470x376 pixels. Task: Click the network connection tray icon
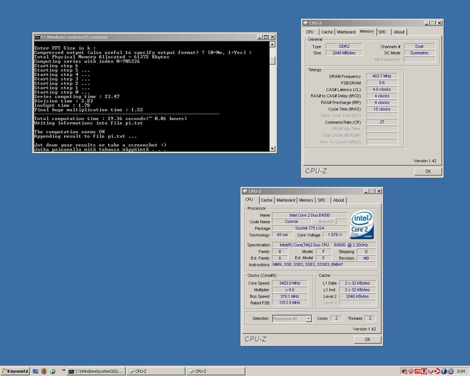(x=404, y=371)
